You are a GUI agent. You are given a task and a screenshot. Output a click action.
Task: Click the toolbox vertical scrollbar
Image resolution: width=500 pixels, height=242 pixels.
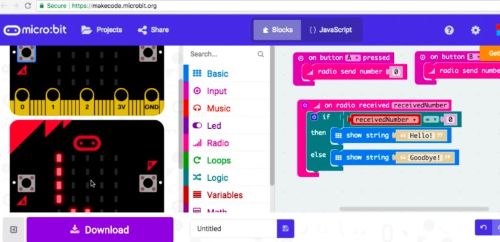tap(272, 115)
